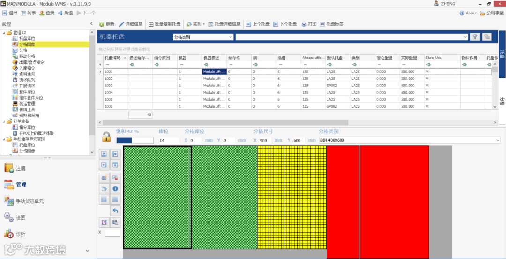Open 详细信息 pencil toolbar item
Viewport: 506px width, 259px height.
coord(131,24)
